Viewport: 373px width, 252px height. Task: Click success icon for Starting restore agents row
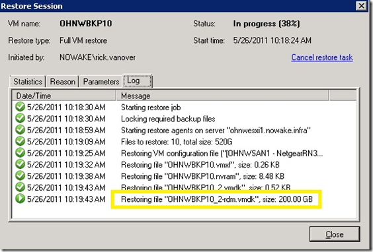coord(20,130)
